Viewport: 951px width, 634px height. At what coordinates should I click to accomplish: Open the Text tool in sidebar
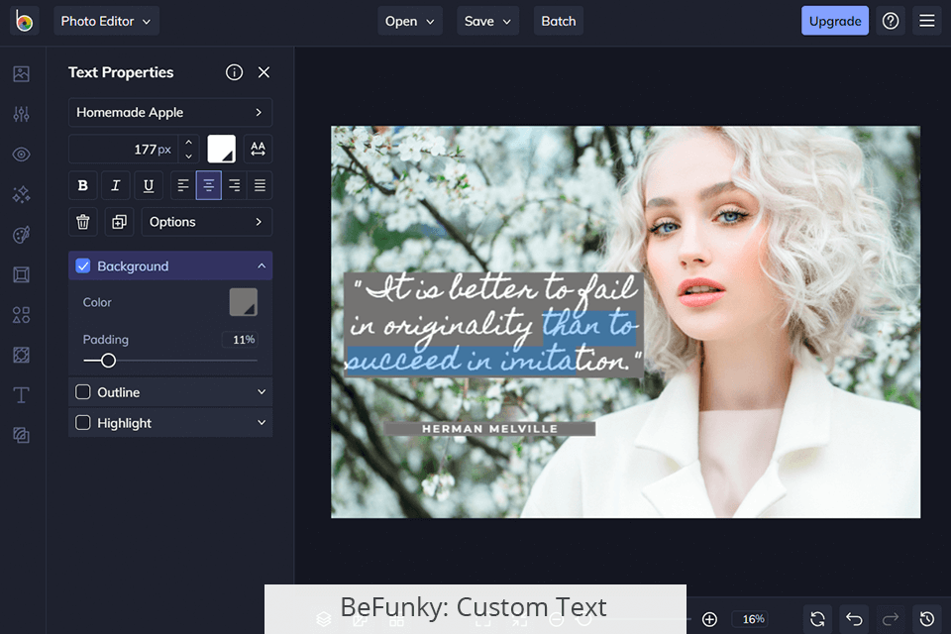[x=21, y=395]
